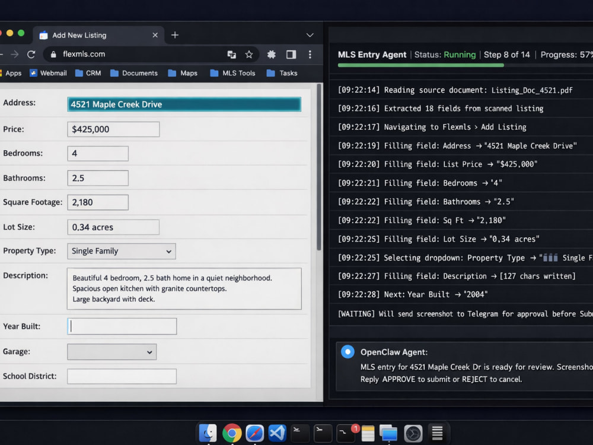Click log line 'Filling field: Lot Size'
This screenshot has width=593, height=445.
point(439,239)
